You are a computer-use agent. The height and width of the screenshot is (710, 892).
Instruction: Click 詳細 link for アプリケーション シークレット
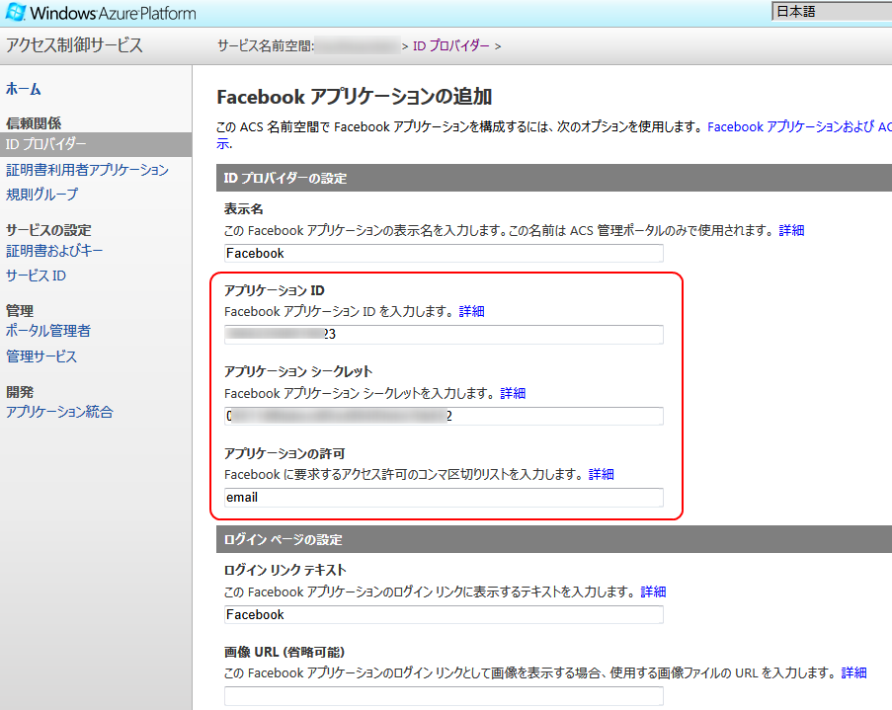point(513,393)
